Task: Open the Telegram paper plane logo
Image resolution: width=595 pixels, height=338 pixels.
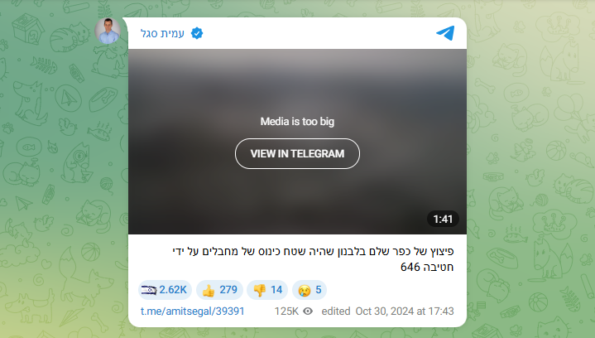Action: (x=445, y=33)
